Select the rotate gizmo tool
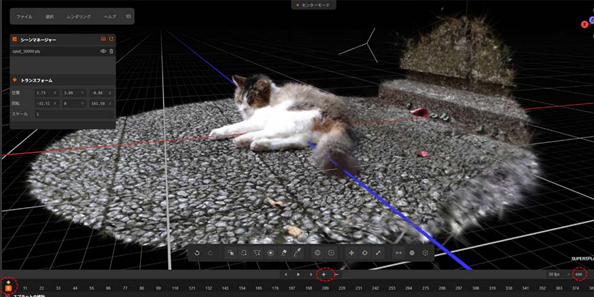The width and height of the screenshot is (594, 297). (x=365, y=253)
